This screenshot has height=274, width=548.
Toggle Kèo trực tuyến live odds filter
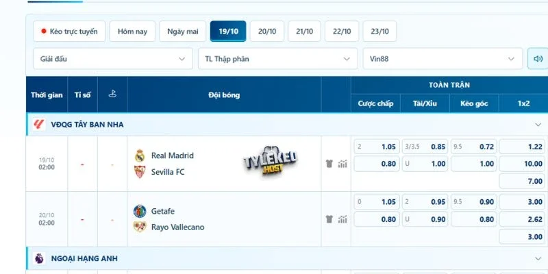coord(69,31)
